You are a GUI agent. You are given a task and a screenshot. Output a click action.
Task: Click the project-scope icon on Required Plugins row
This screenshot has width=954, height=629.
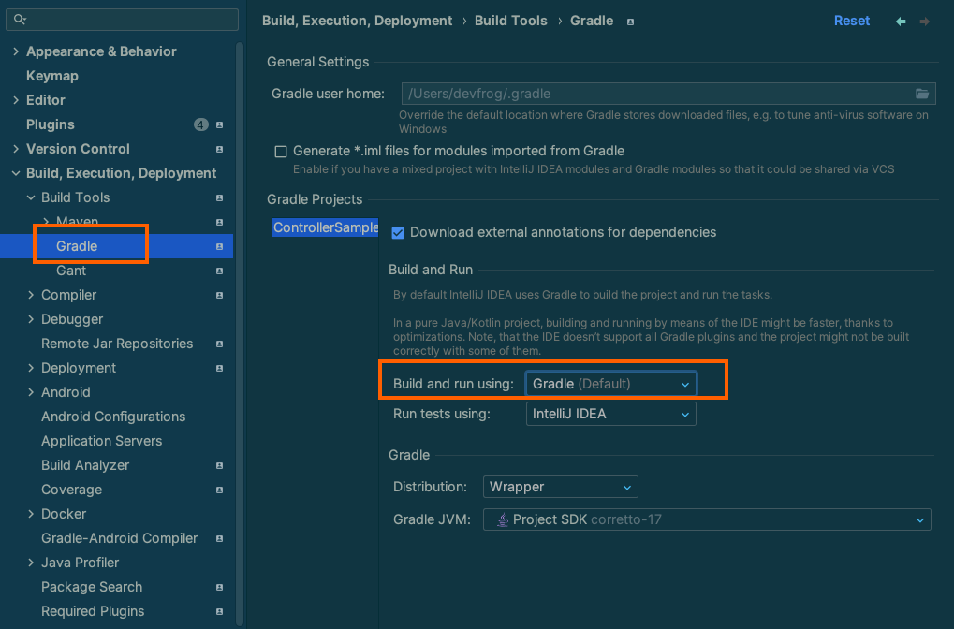click(x=220, y=611)
